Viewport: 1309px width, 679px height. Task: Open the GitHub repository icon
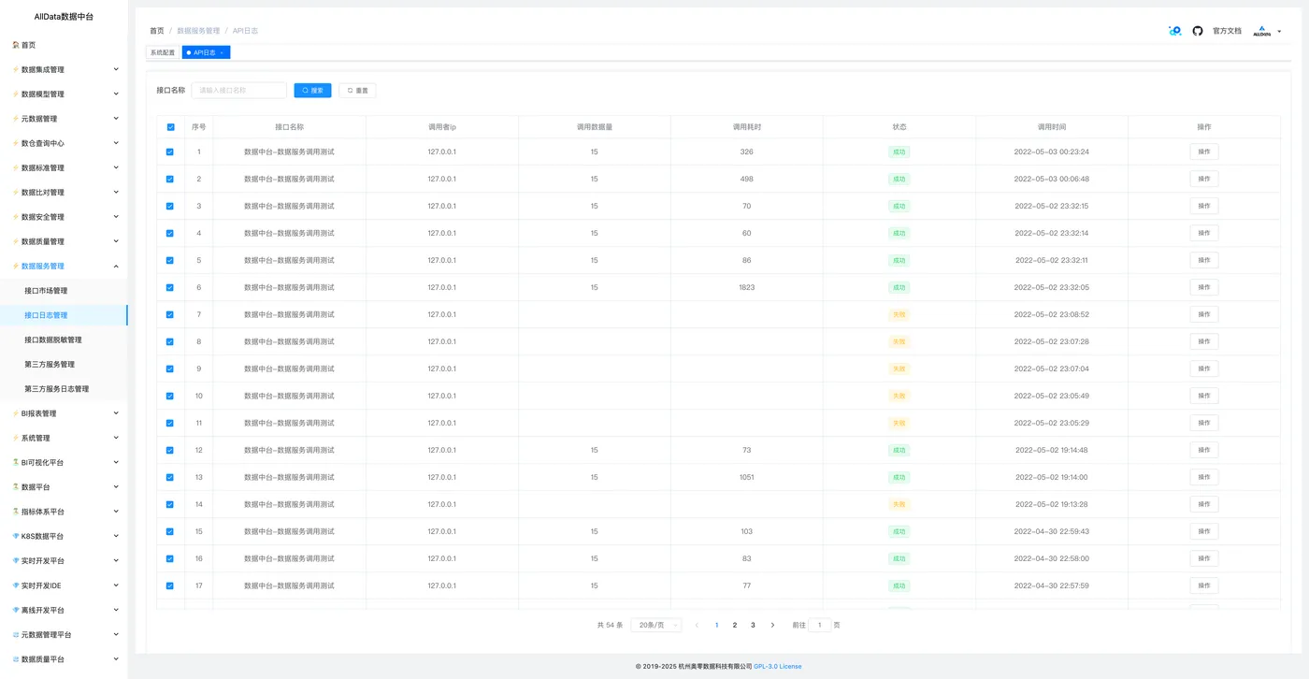tap(1198, 31)
